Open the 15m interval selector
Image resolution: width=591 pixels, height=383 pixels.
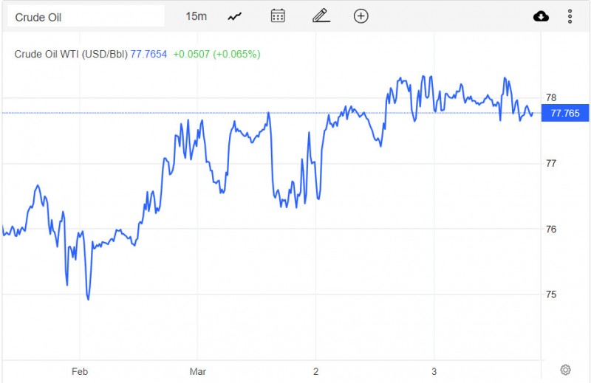[197, 16]
